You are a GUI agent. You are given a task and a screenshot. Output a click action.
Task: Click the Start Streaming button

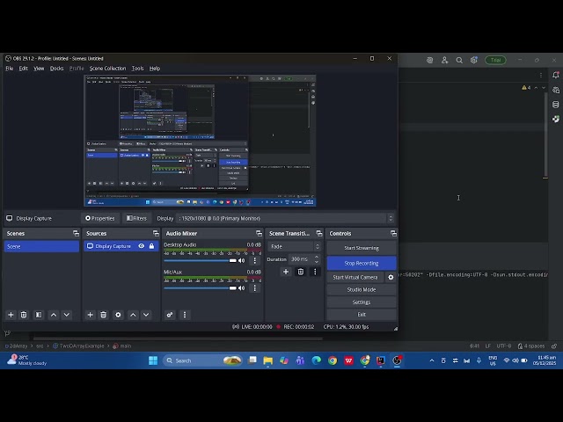click(x=361, y=248)
